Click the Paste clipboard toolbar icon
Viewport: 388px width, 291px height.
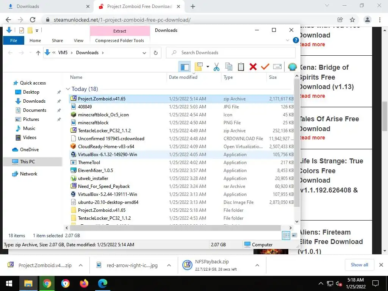(x=241, y=67)
